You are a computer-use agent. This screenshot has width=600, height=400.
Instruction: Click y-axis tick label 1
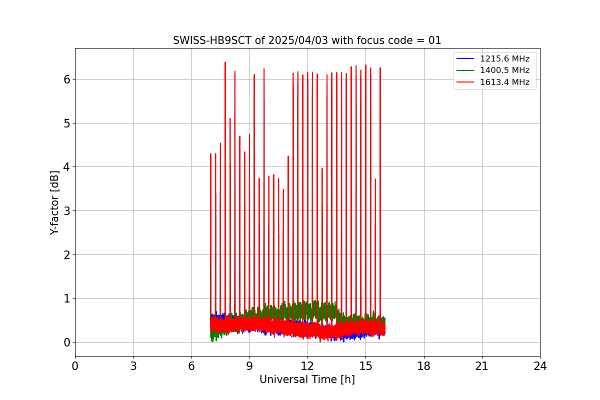pyautogui.click(x=66, y=298)
